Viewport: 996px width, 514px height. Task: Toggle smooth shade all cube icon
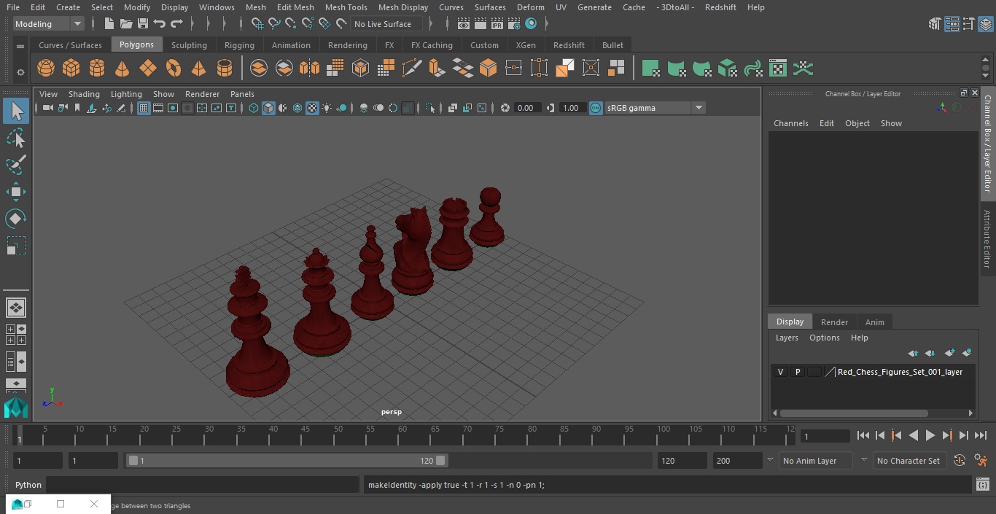point(268,108)
